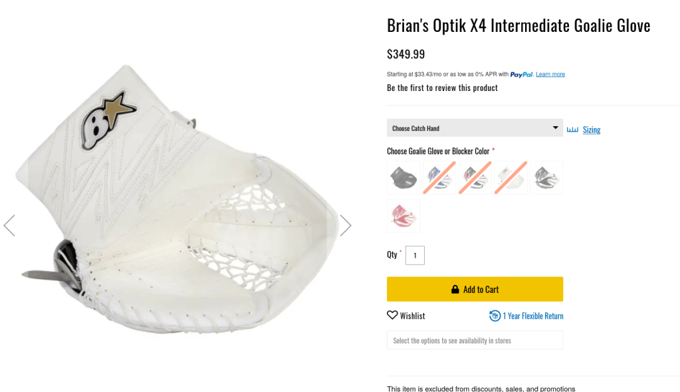Pick the black and white glove color
The image size is (680, 392).
(x=546, y=177)
